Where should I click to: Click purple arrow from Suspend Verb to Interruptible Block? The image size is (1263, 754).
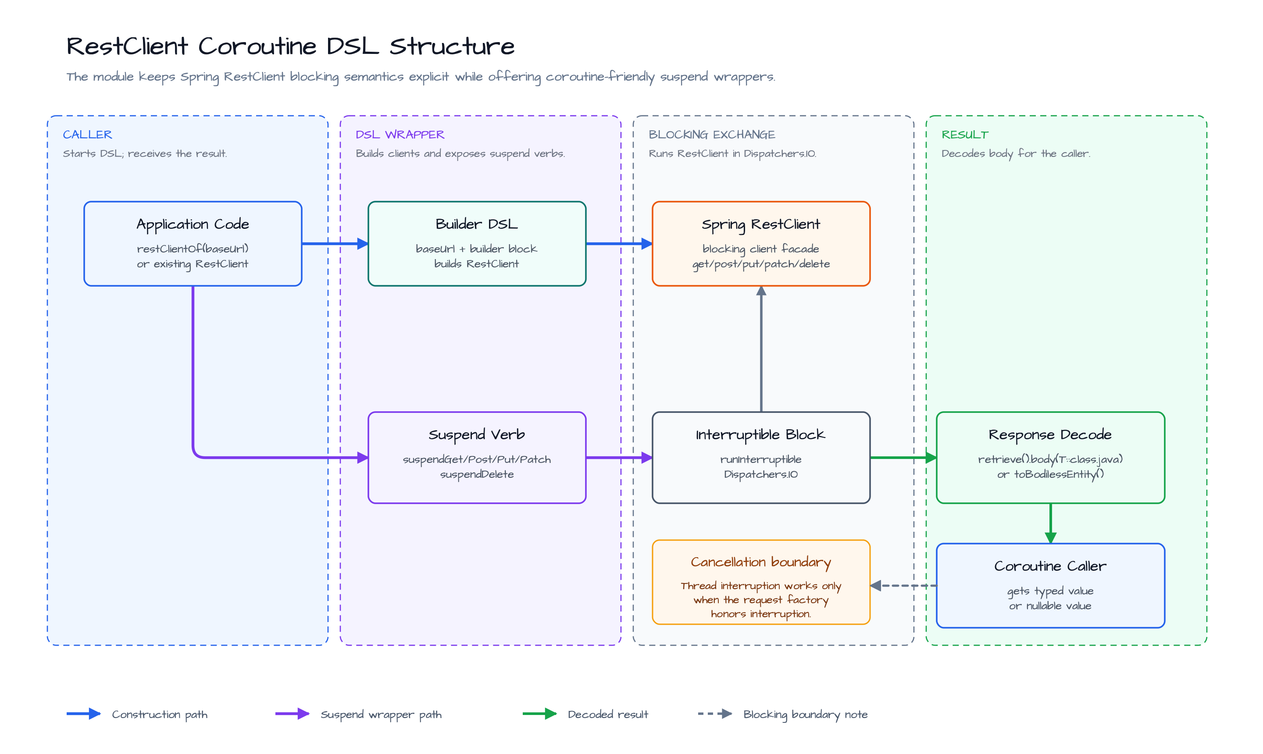[x=619, y=458]
